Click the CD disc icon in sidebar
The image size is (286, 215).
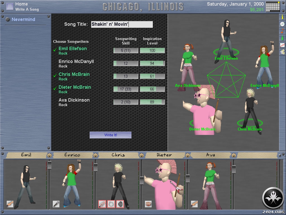click(x=282, y=24)
